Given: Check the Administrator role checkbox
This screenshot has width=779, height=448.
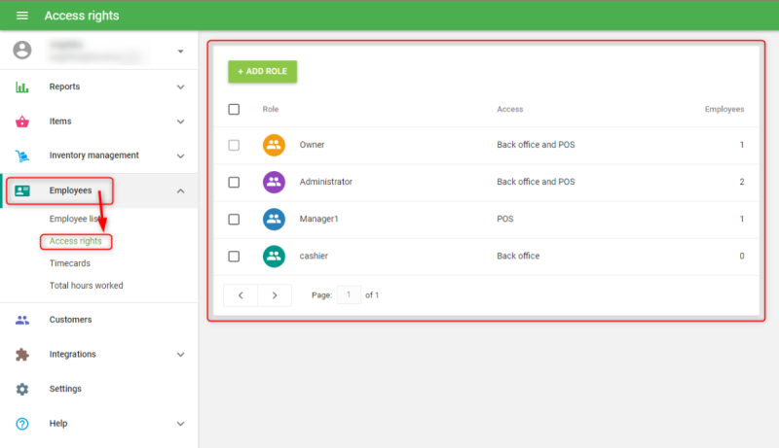Looking at the screenshot, I should (234, 182).
